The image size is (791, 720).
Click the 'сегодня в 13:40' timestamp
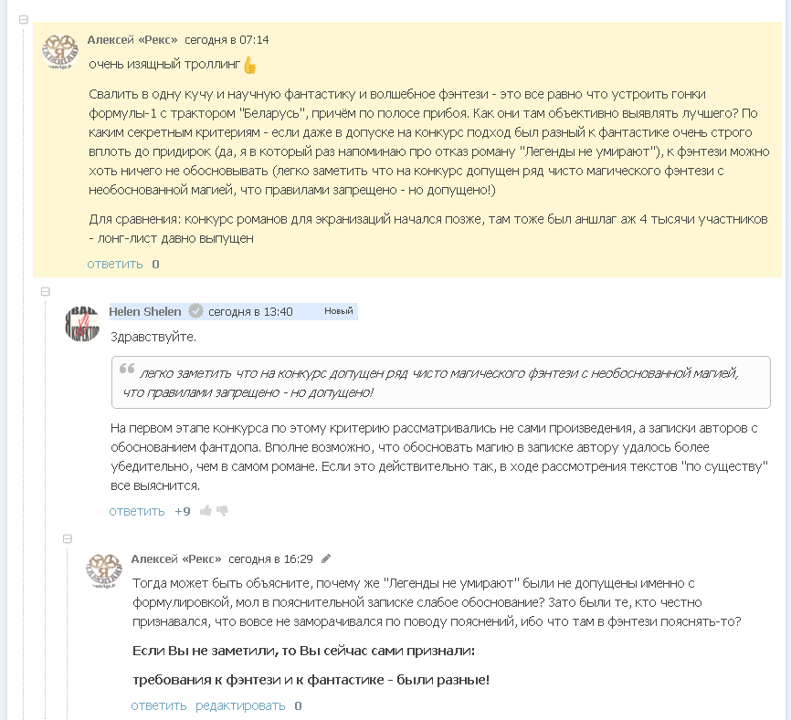(x=250, y=311)
